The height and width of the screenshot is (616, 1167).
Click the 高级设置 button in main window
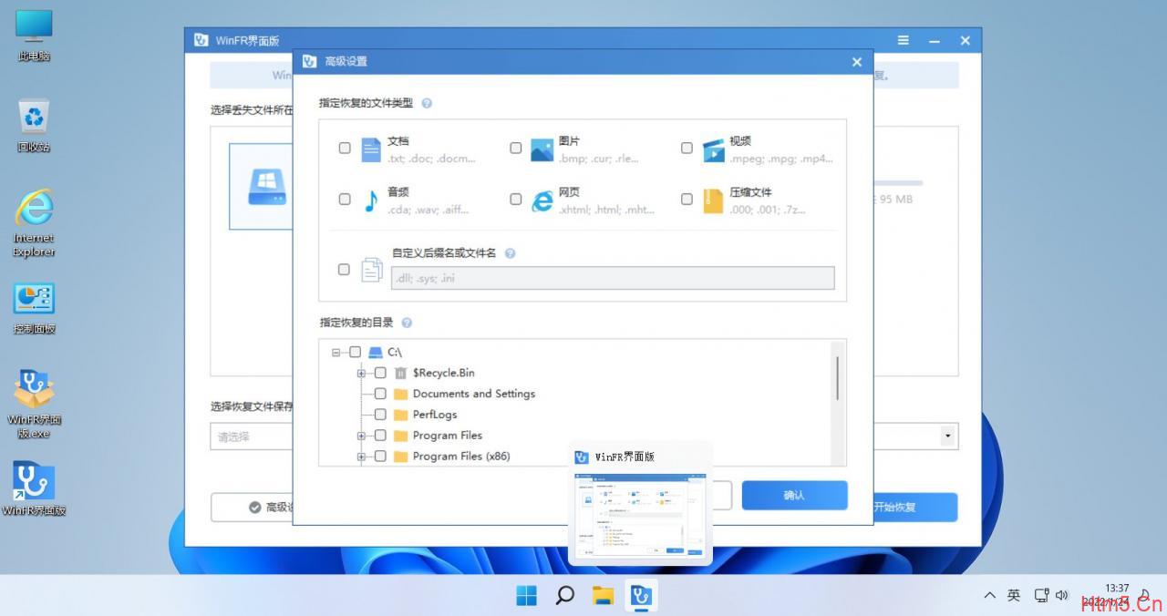click(253, 508)
